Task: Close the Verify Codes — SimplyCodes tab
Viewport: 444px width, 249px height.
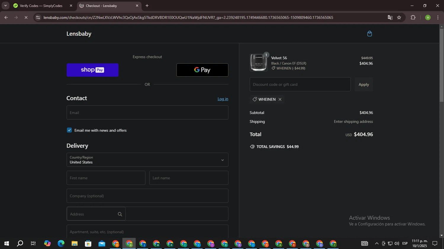Action: [x=71, y=6]
